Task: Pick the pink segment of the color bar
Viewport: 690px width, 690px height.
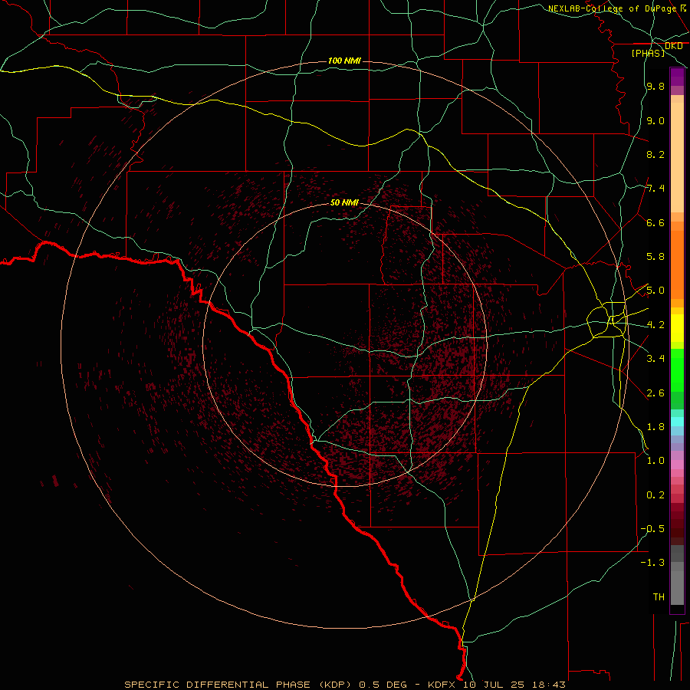Action: pos(677,465)
